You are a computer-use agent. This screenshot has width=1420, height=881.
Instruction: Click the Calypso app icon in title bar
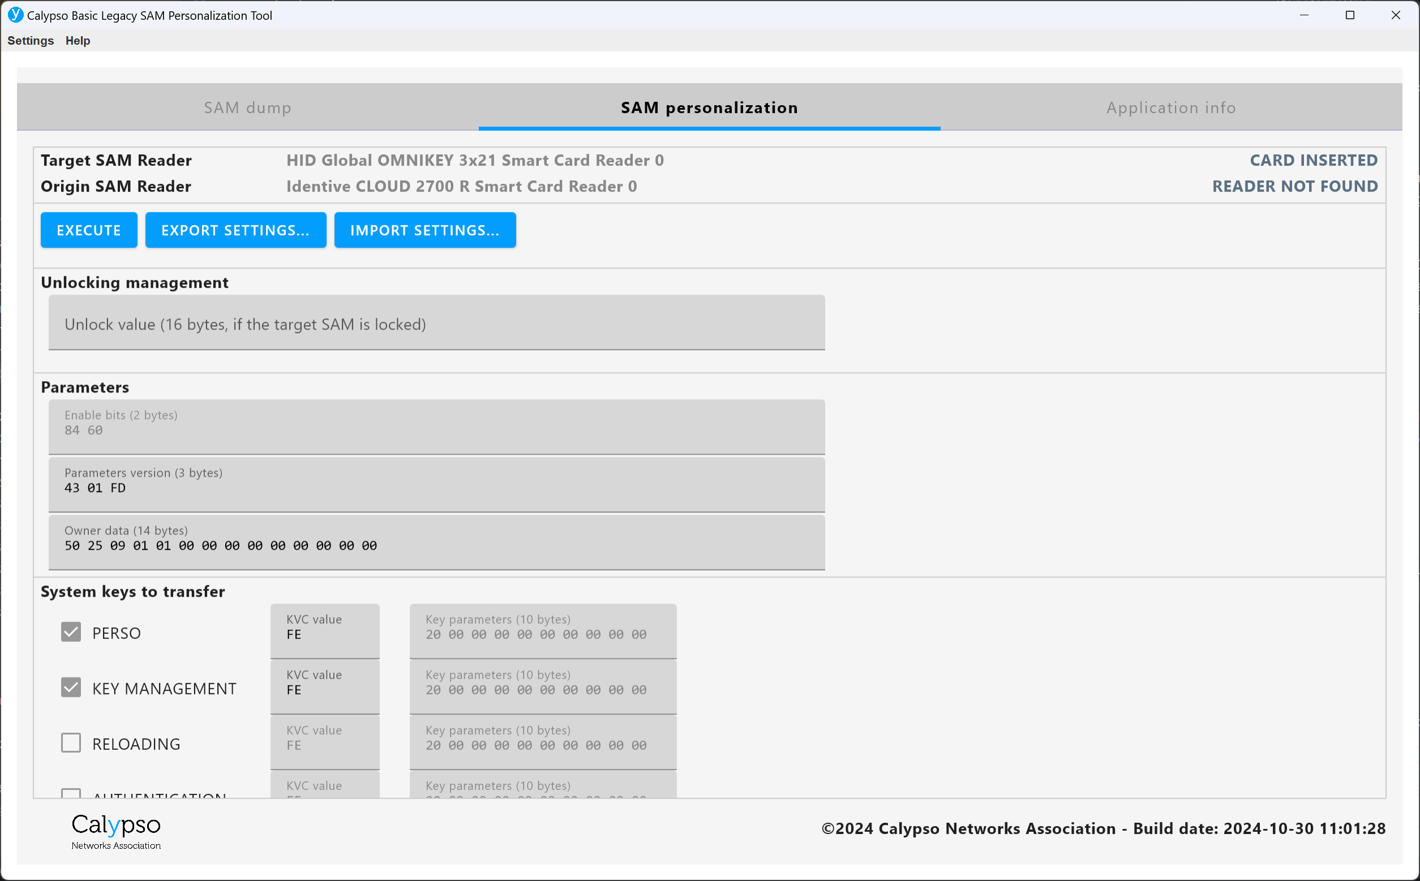(16, 15)
